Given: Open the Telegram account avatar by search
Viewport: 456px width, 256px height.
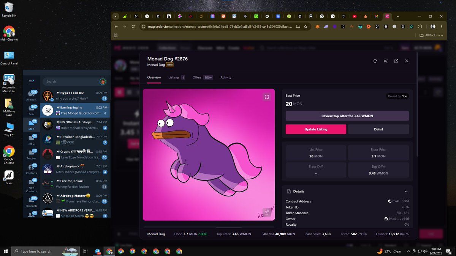Looking at the screenshot, I should point(103,82).
